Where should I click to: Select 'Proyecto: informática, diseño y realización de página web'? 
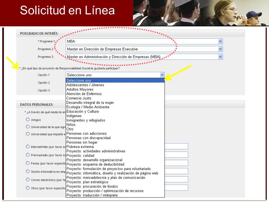pyautogui.click(x=115, y=173)
